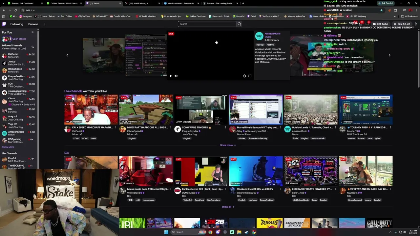Go to previous carousel stream
The image size is (420, 236).
(67, 55)
